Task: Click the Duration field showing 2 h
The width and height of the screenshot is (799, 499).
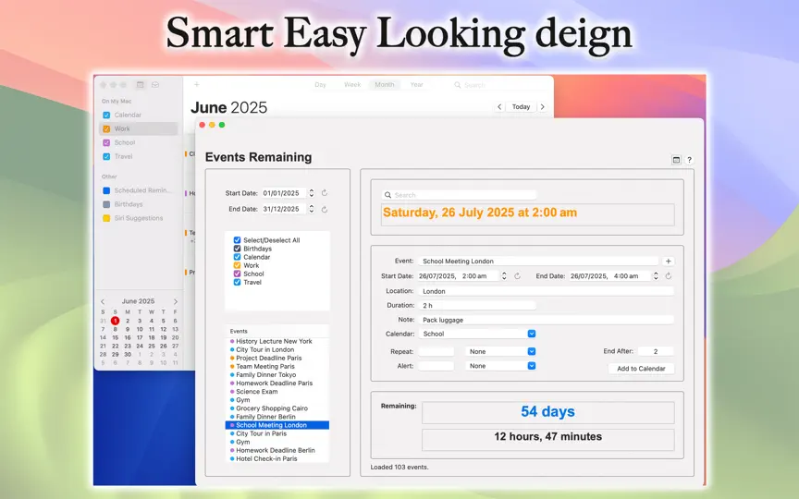Action: pyautogui.click(x=477, y=306)
